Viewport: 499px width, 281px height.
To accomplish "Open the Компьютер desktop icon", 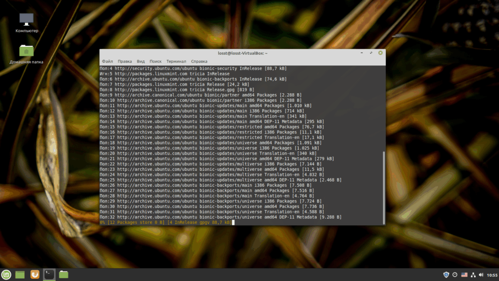I will (x=27, y=23).
